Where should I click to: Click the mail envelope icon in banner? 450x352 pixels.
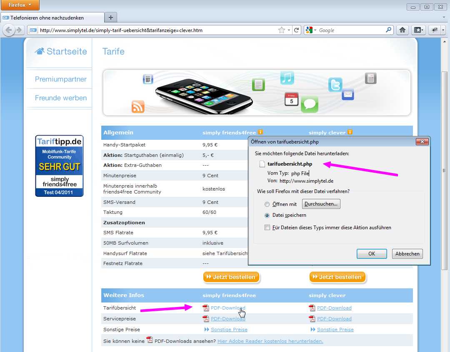click(x=348, y=94)
